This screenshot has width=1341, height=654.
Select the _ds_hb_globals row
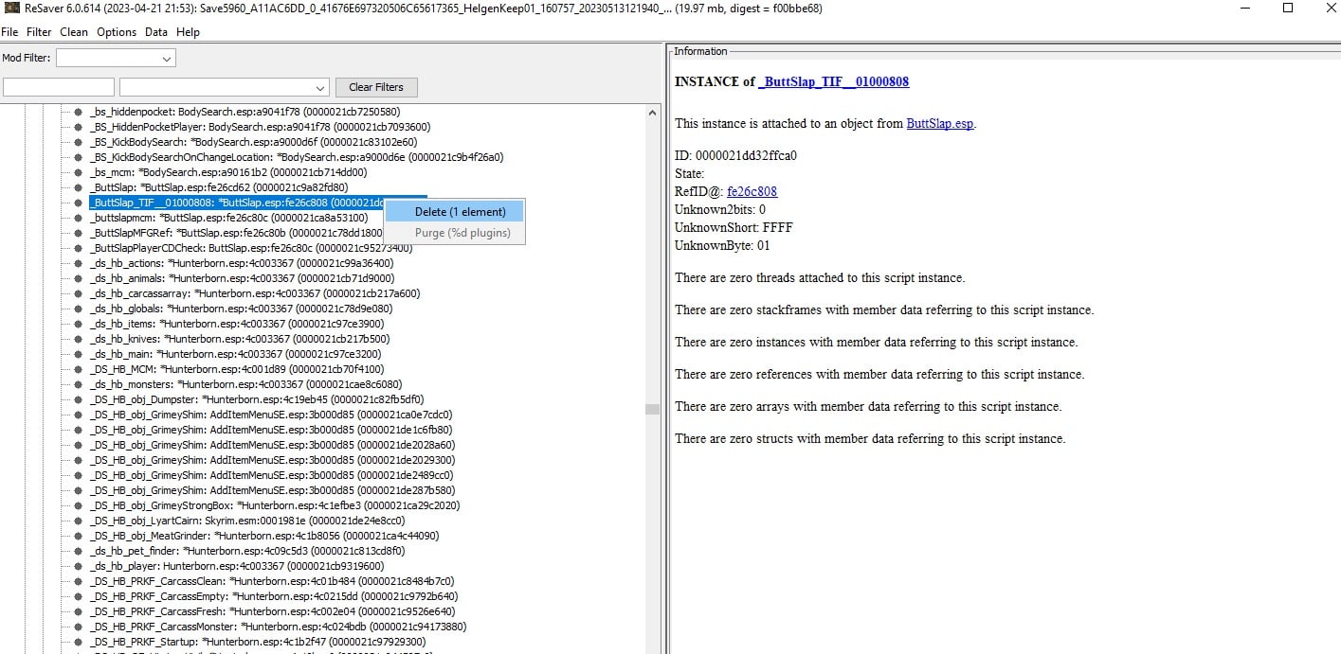pyautogui.click(x=242, y=309)
